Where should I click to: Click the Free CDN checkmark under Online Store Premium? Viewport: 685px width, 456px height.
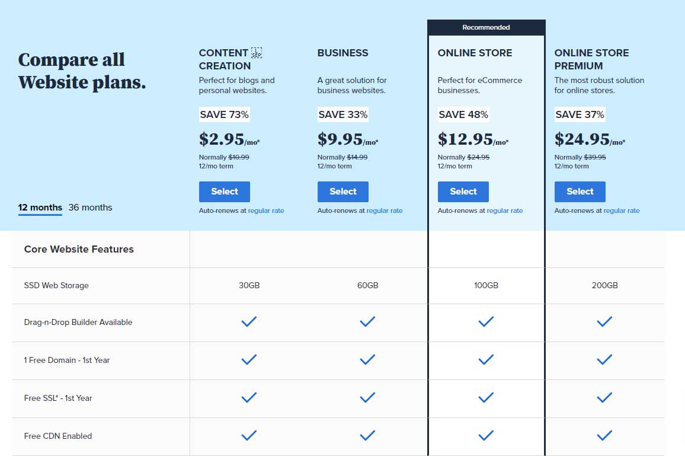604,435
